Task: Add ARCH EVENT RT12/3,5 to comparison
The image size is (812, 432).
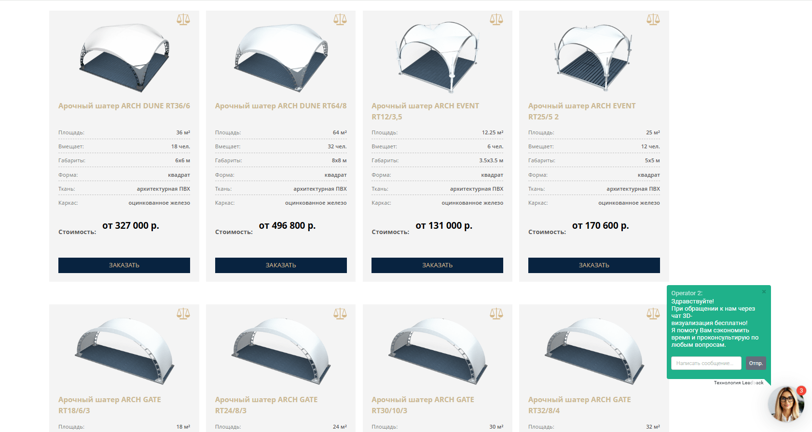Action: [x=496, y=19]
